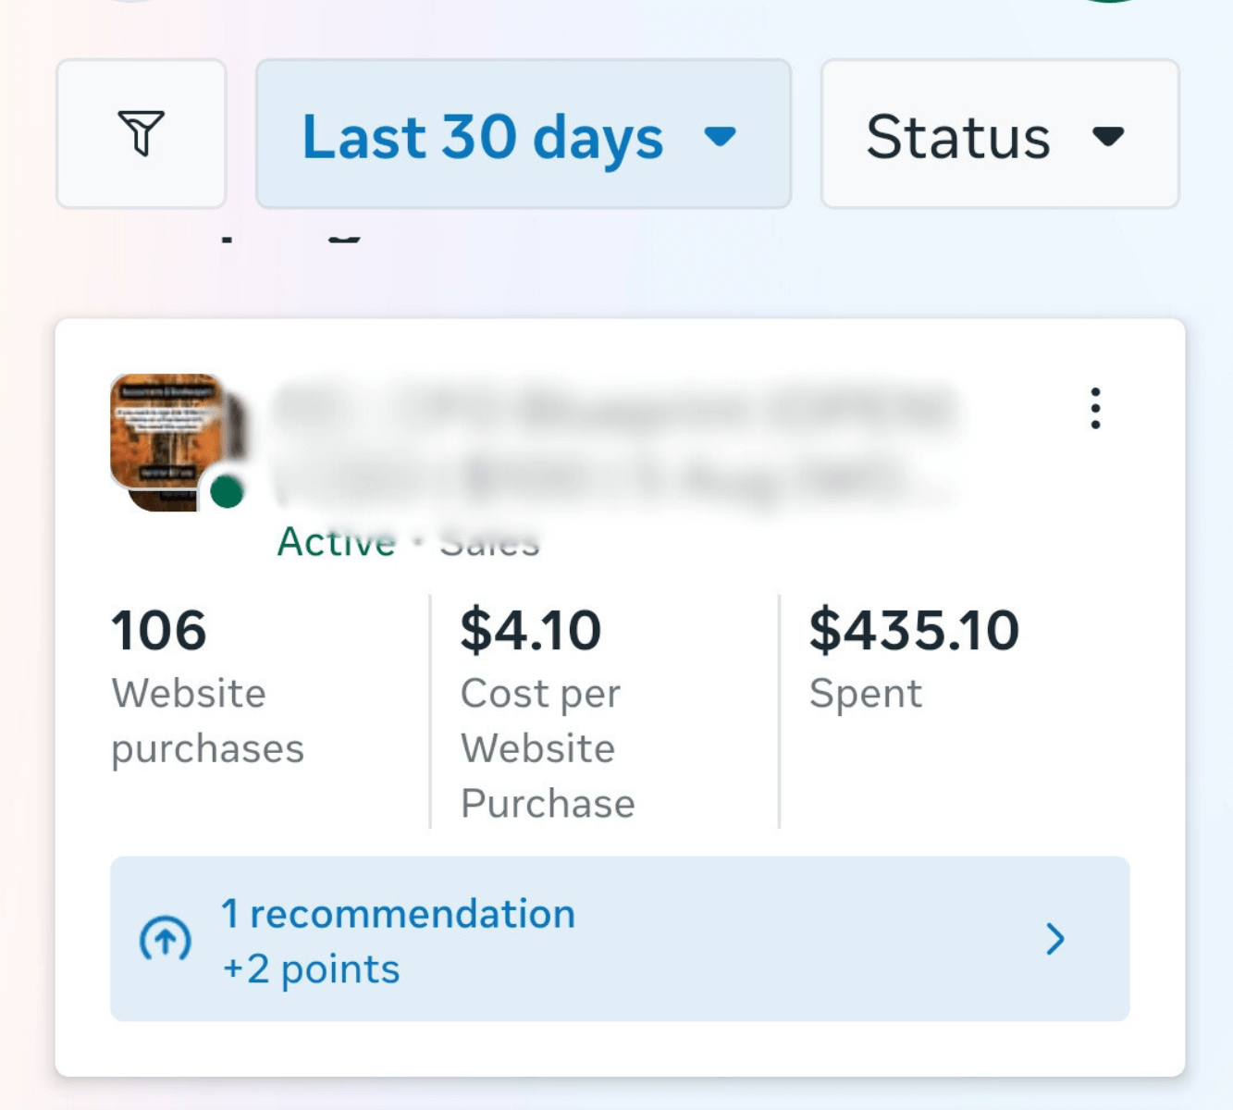Screen dimensions: 1233x1110
Task: Select the $435.10 Spent metric
Action: point(913,631)
